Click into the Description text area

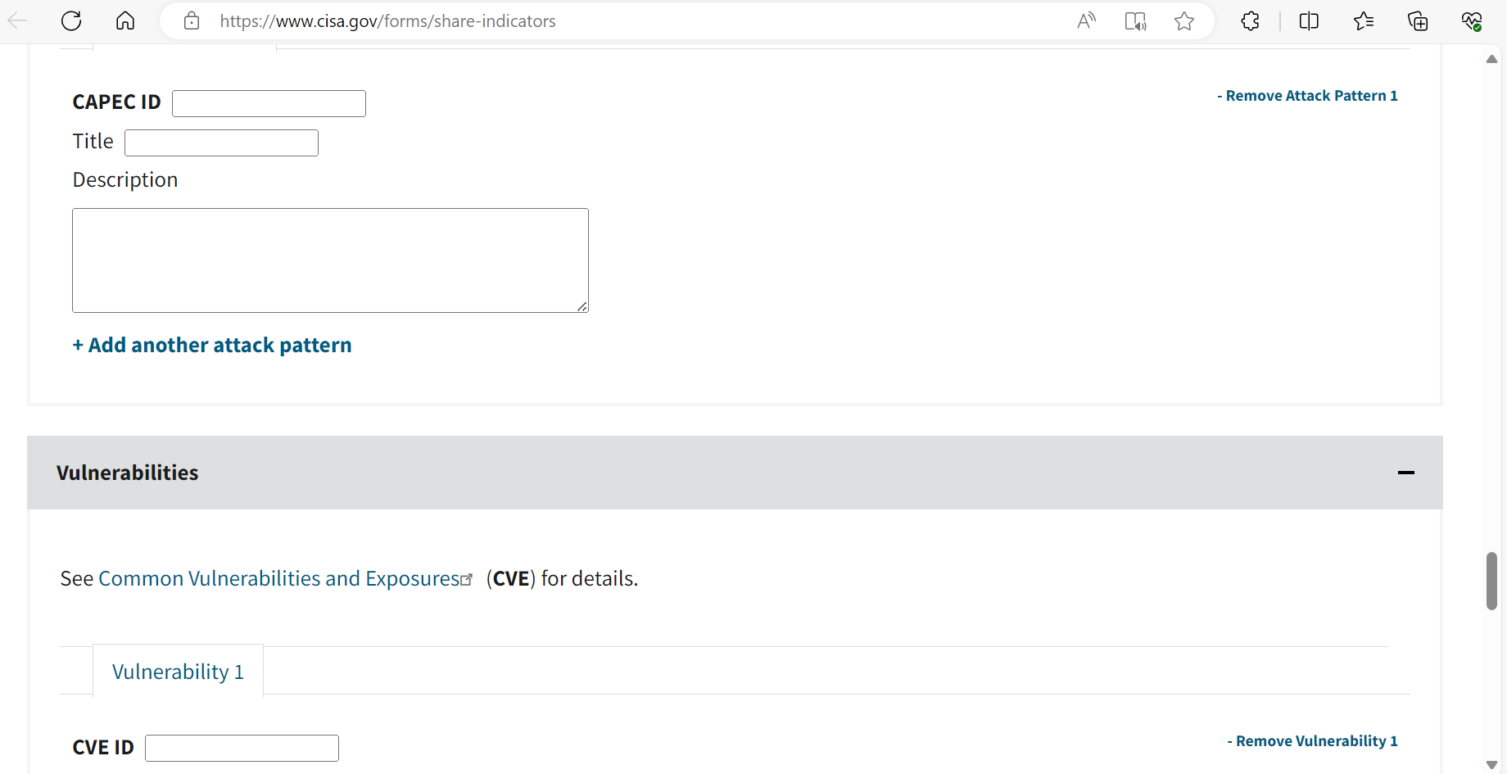click(x=330, y=260)
